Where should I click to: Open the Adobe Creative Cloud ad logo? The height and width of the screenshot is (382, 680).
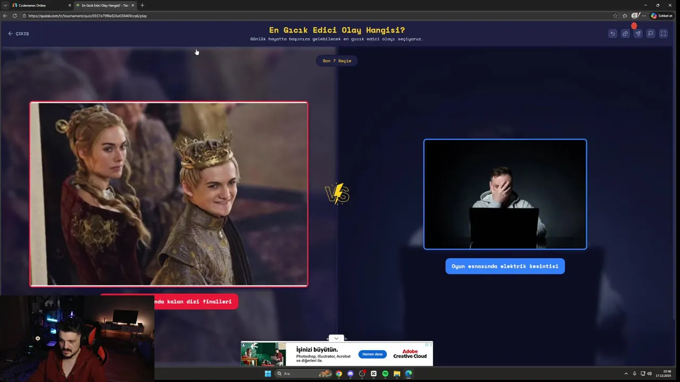click(x=410, y=354)
